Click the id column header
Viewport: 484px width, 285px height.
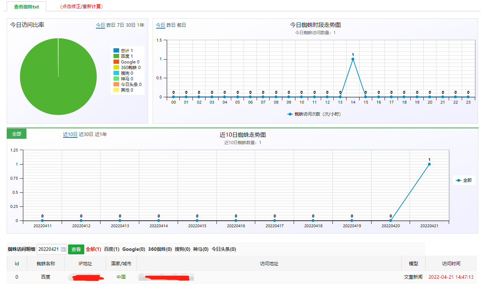point(17,264)
